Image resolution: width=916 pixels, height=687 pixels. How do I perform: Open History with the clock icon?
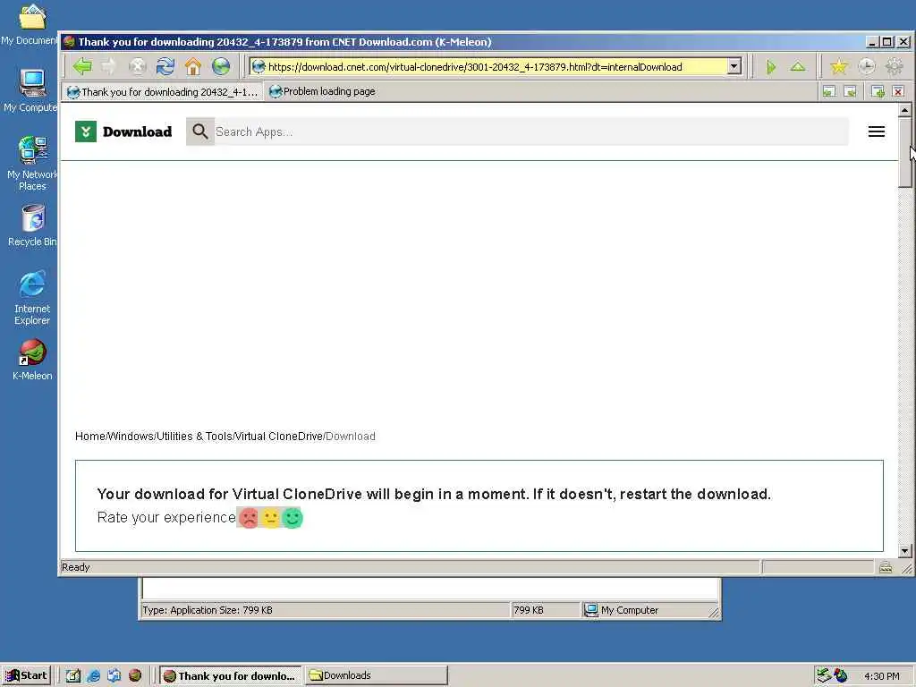click(866, 67)
